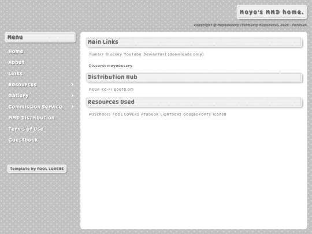312x234 pixels.
Task: Open DeviantArt (downloads only) link
Action: tap(173, 54)
